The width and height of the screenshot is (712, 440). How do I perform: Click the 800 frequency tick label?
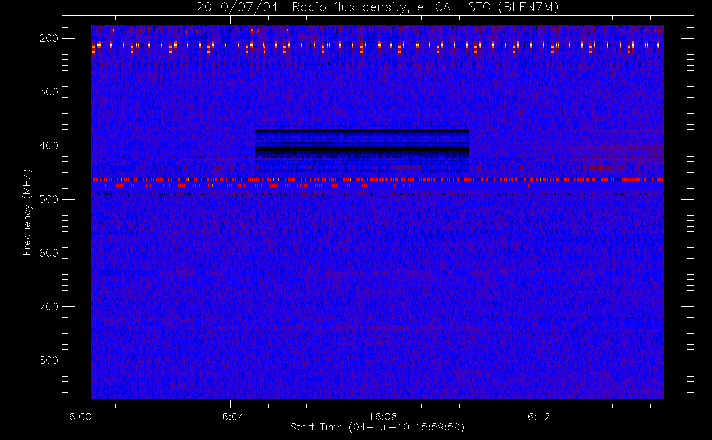[48, 360]
